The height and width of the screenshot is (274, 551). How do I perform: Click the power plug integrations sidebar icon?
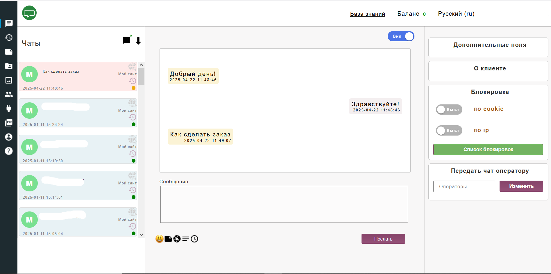9,108
